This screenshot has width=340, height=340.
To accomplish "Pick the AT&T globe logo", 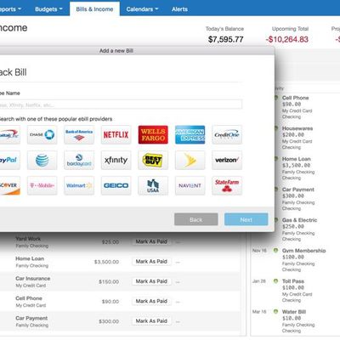I will (42, 161).
